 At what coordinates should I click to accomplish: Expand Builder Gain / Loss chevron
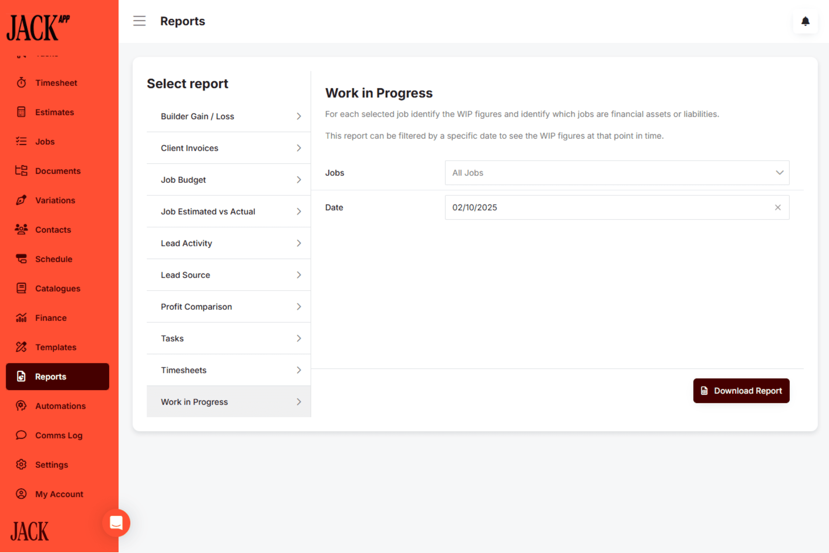point(299,116)
